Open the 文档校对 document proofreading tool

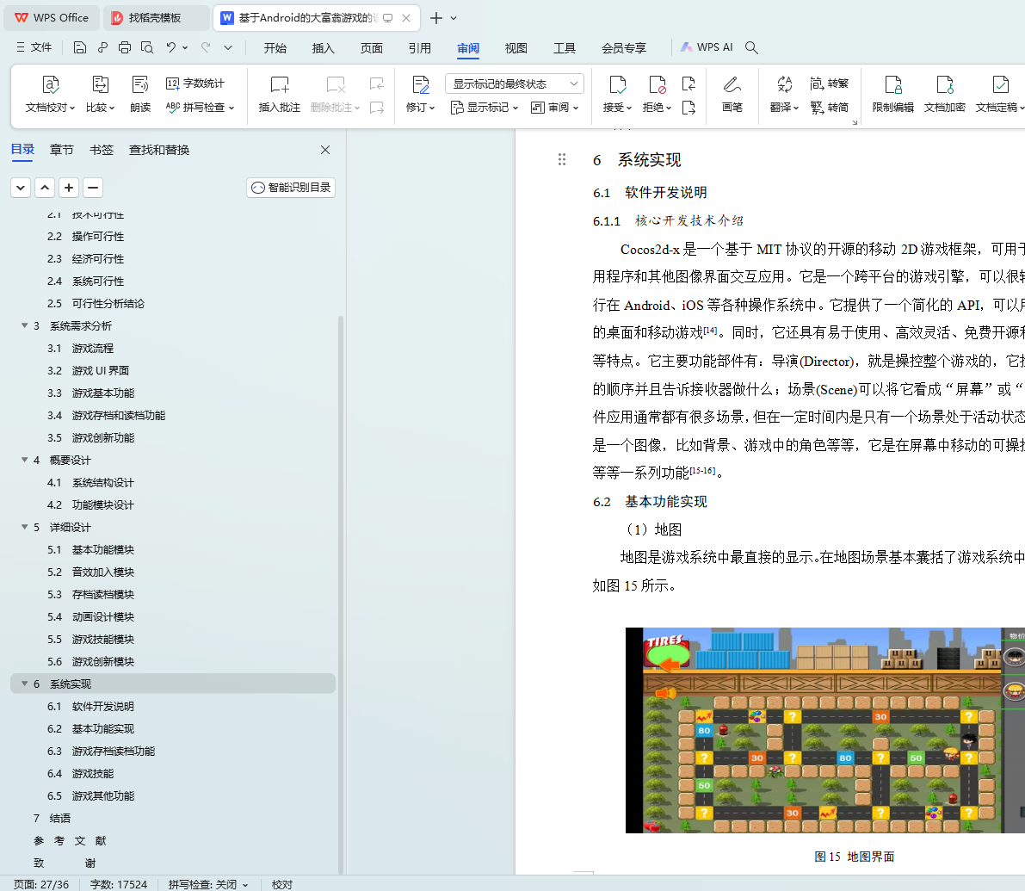click(x=50, y=94)
